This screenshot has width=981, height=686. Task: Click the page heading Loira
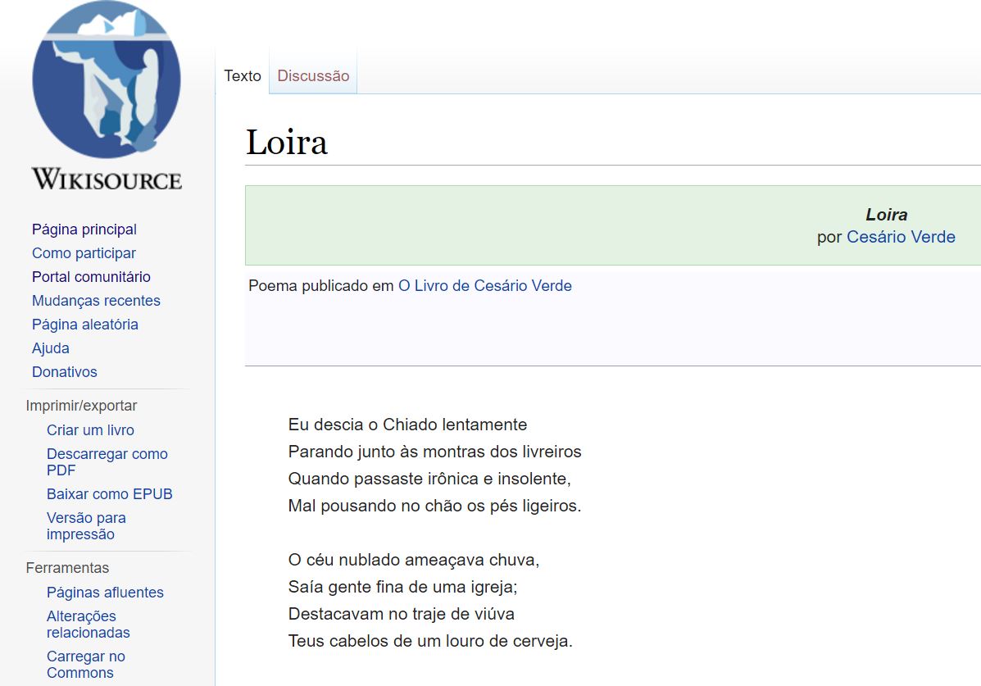(x=287, y=142)
